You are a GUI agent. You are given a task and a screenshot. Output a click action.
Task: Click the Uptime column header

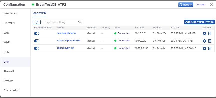coord(157,27)
